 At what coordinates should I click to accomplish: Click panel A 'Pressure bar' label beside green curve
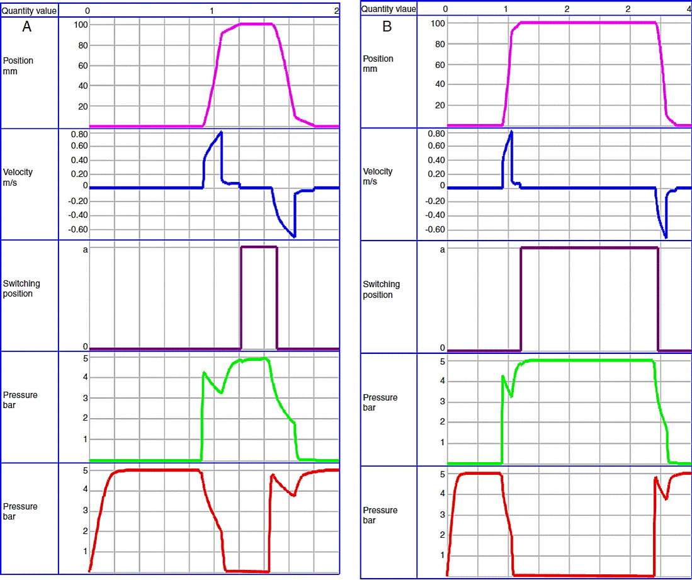tap(20, 400)
